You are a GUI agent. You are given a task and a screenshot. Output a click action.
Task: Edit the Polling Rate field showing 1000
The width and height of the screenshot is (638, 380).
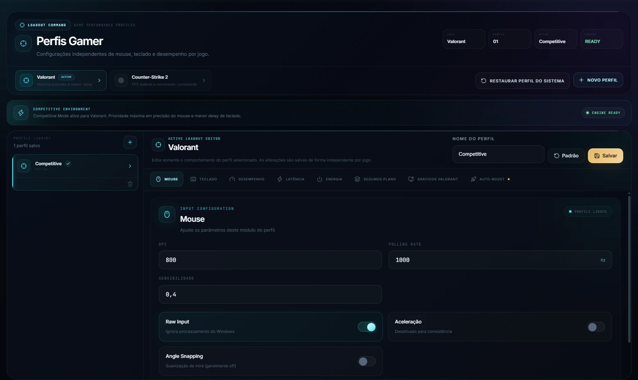pos(500,260)
